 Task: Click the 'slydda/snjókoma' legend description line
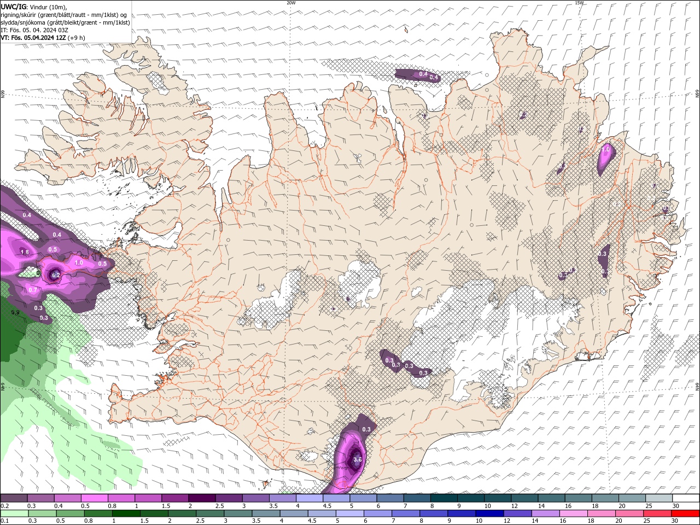click(x=66, y=22)
